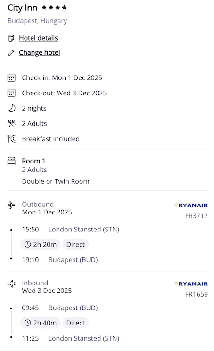Viewport: 214px width, 351px height.
Task: Click the outbound airplane icon
Action: coord(11,205)
